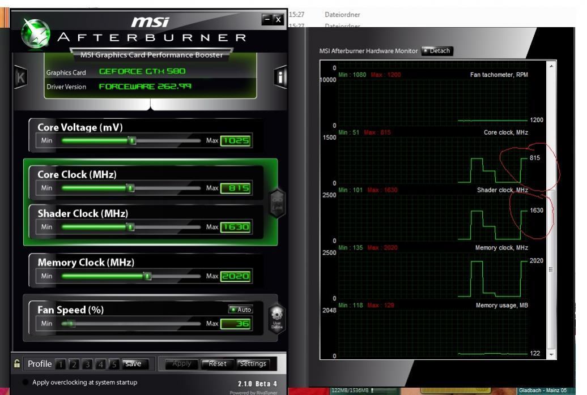Image resolution: width=587 pixels, height=395 pixels.
Task: Click the Memory Clock slider handle
Action: coord(147,276)
